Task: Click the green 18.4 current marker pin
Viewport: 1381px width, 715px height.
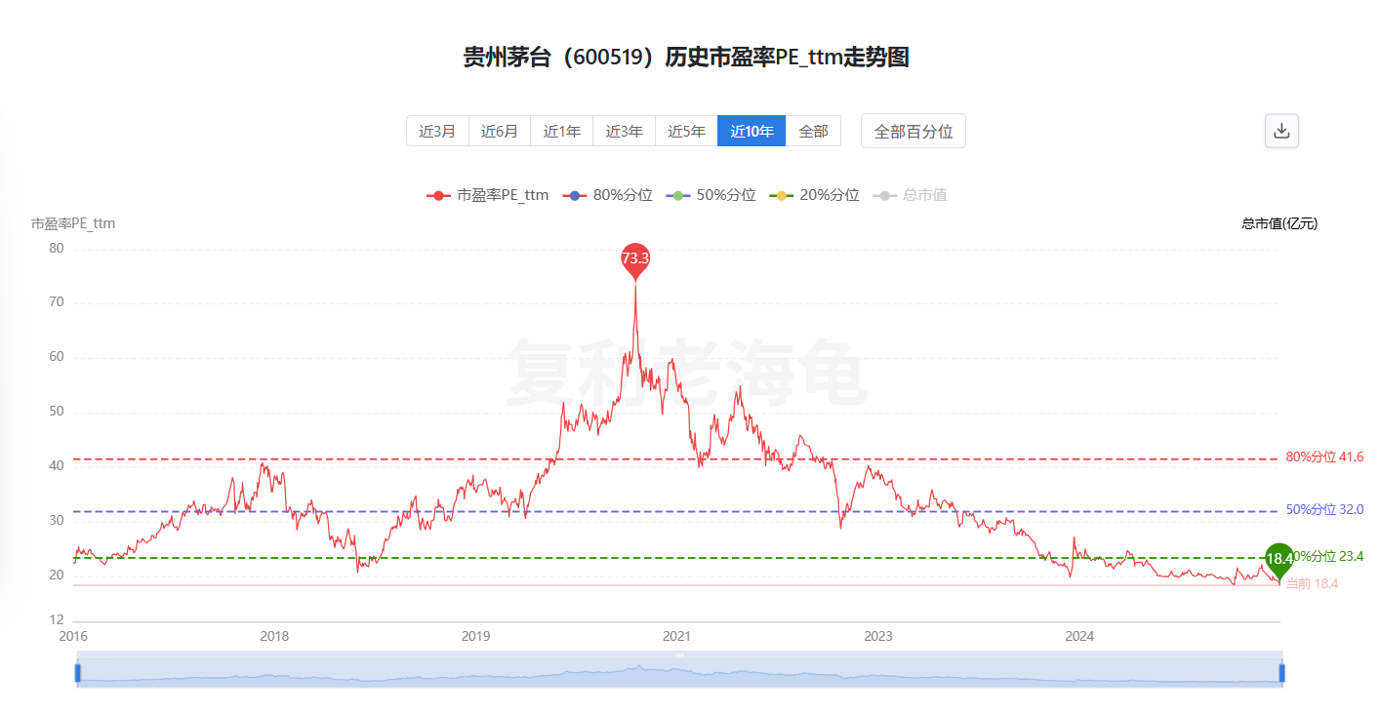Action: [x=1279, y=559]
